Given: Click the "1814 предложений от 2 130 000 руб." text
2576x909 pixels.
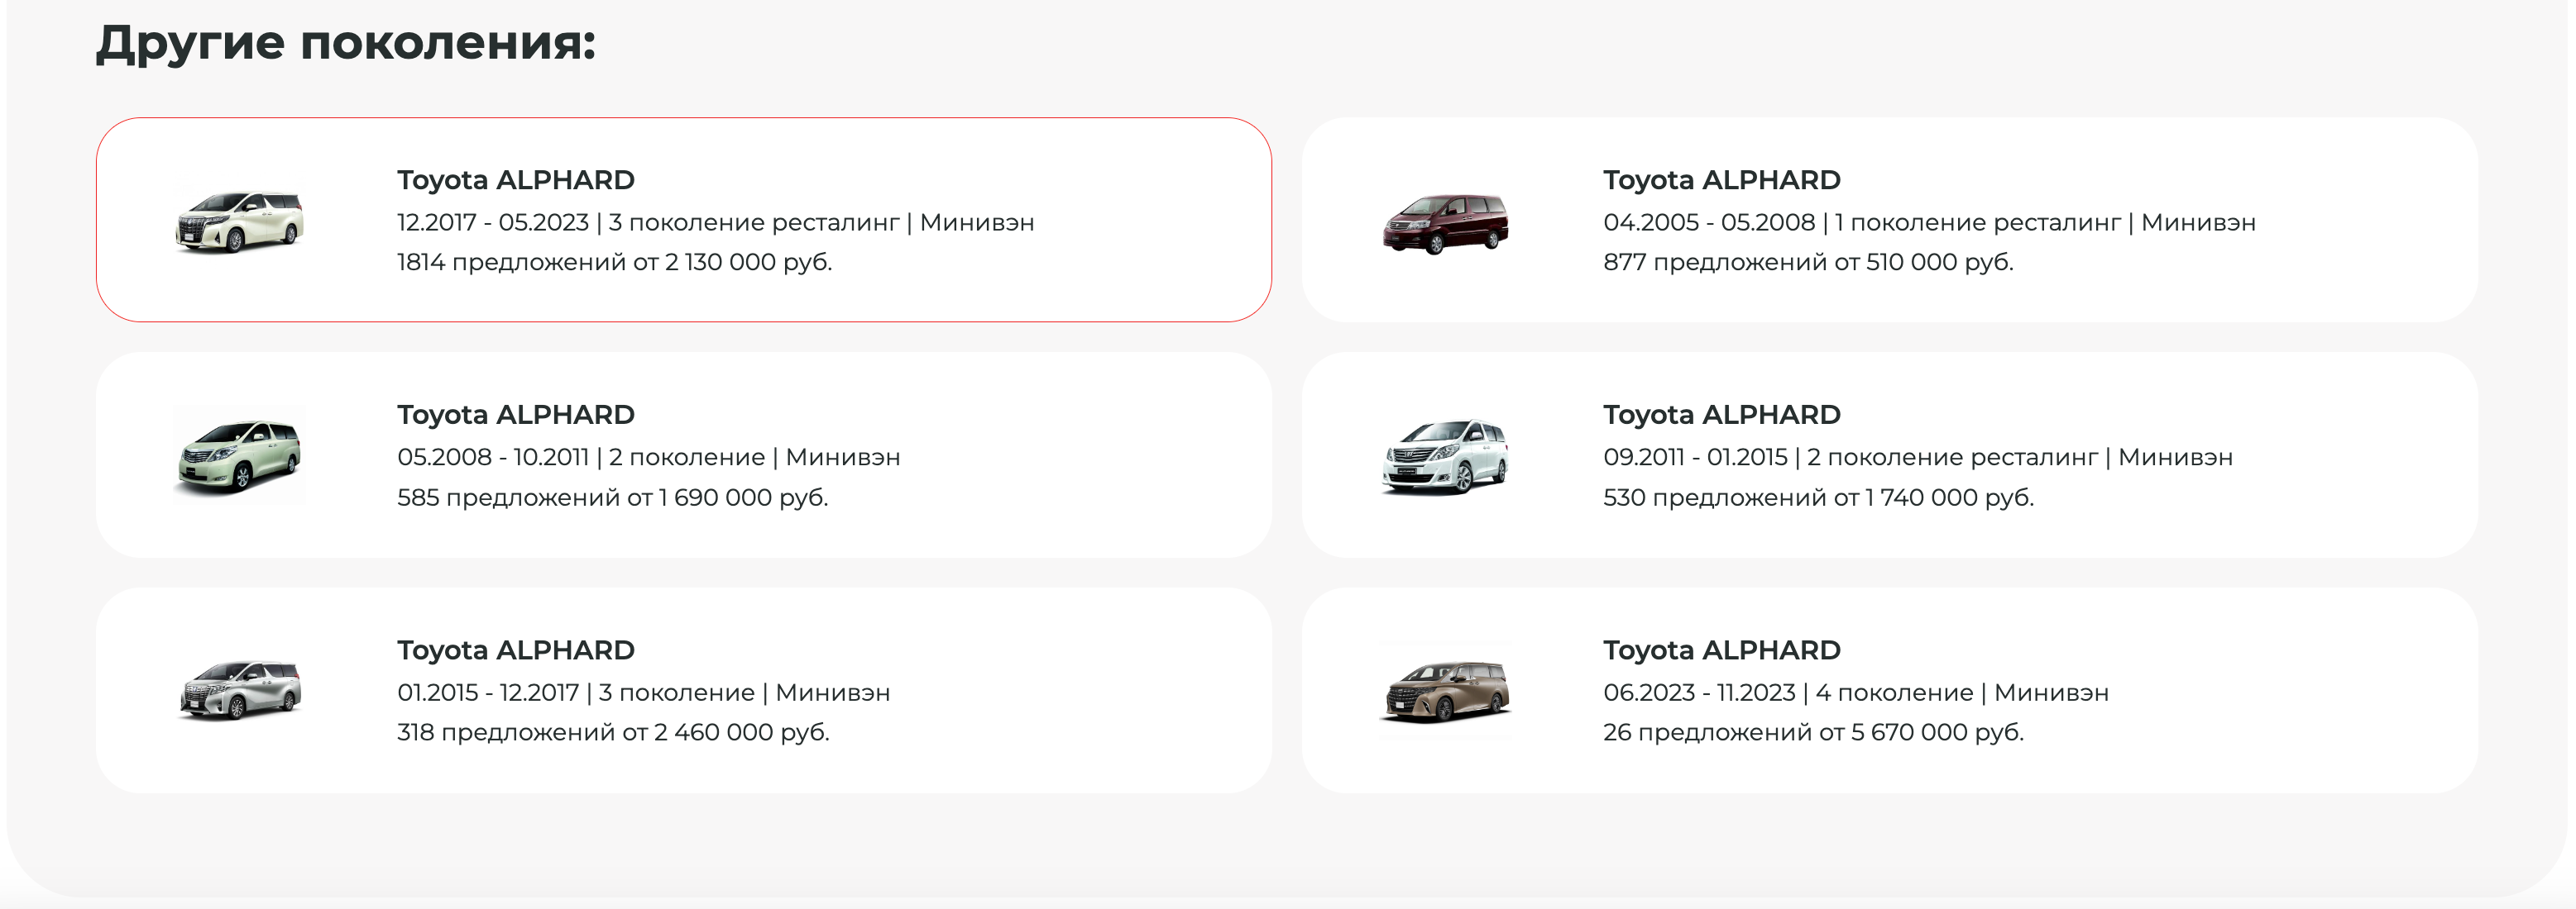Looking at the screenshot, I should pos(614,262).
